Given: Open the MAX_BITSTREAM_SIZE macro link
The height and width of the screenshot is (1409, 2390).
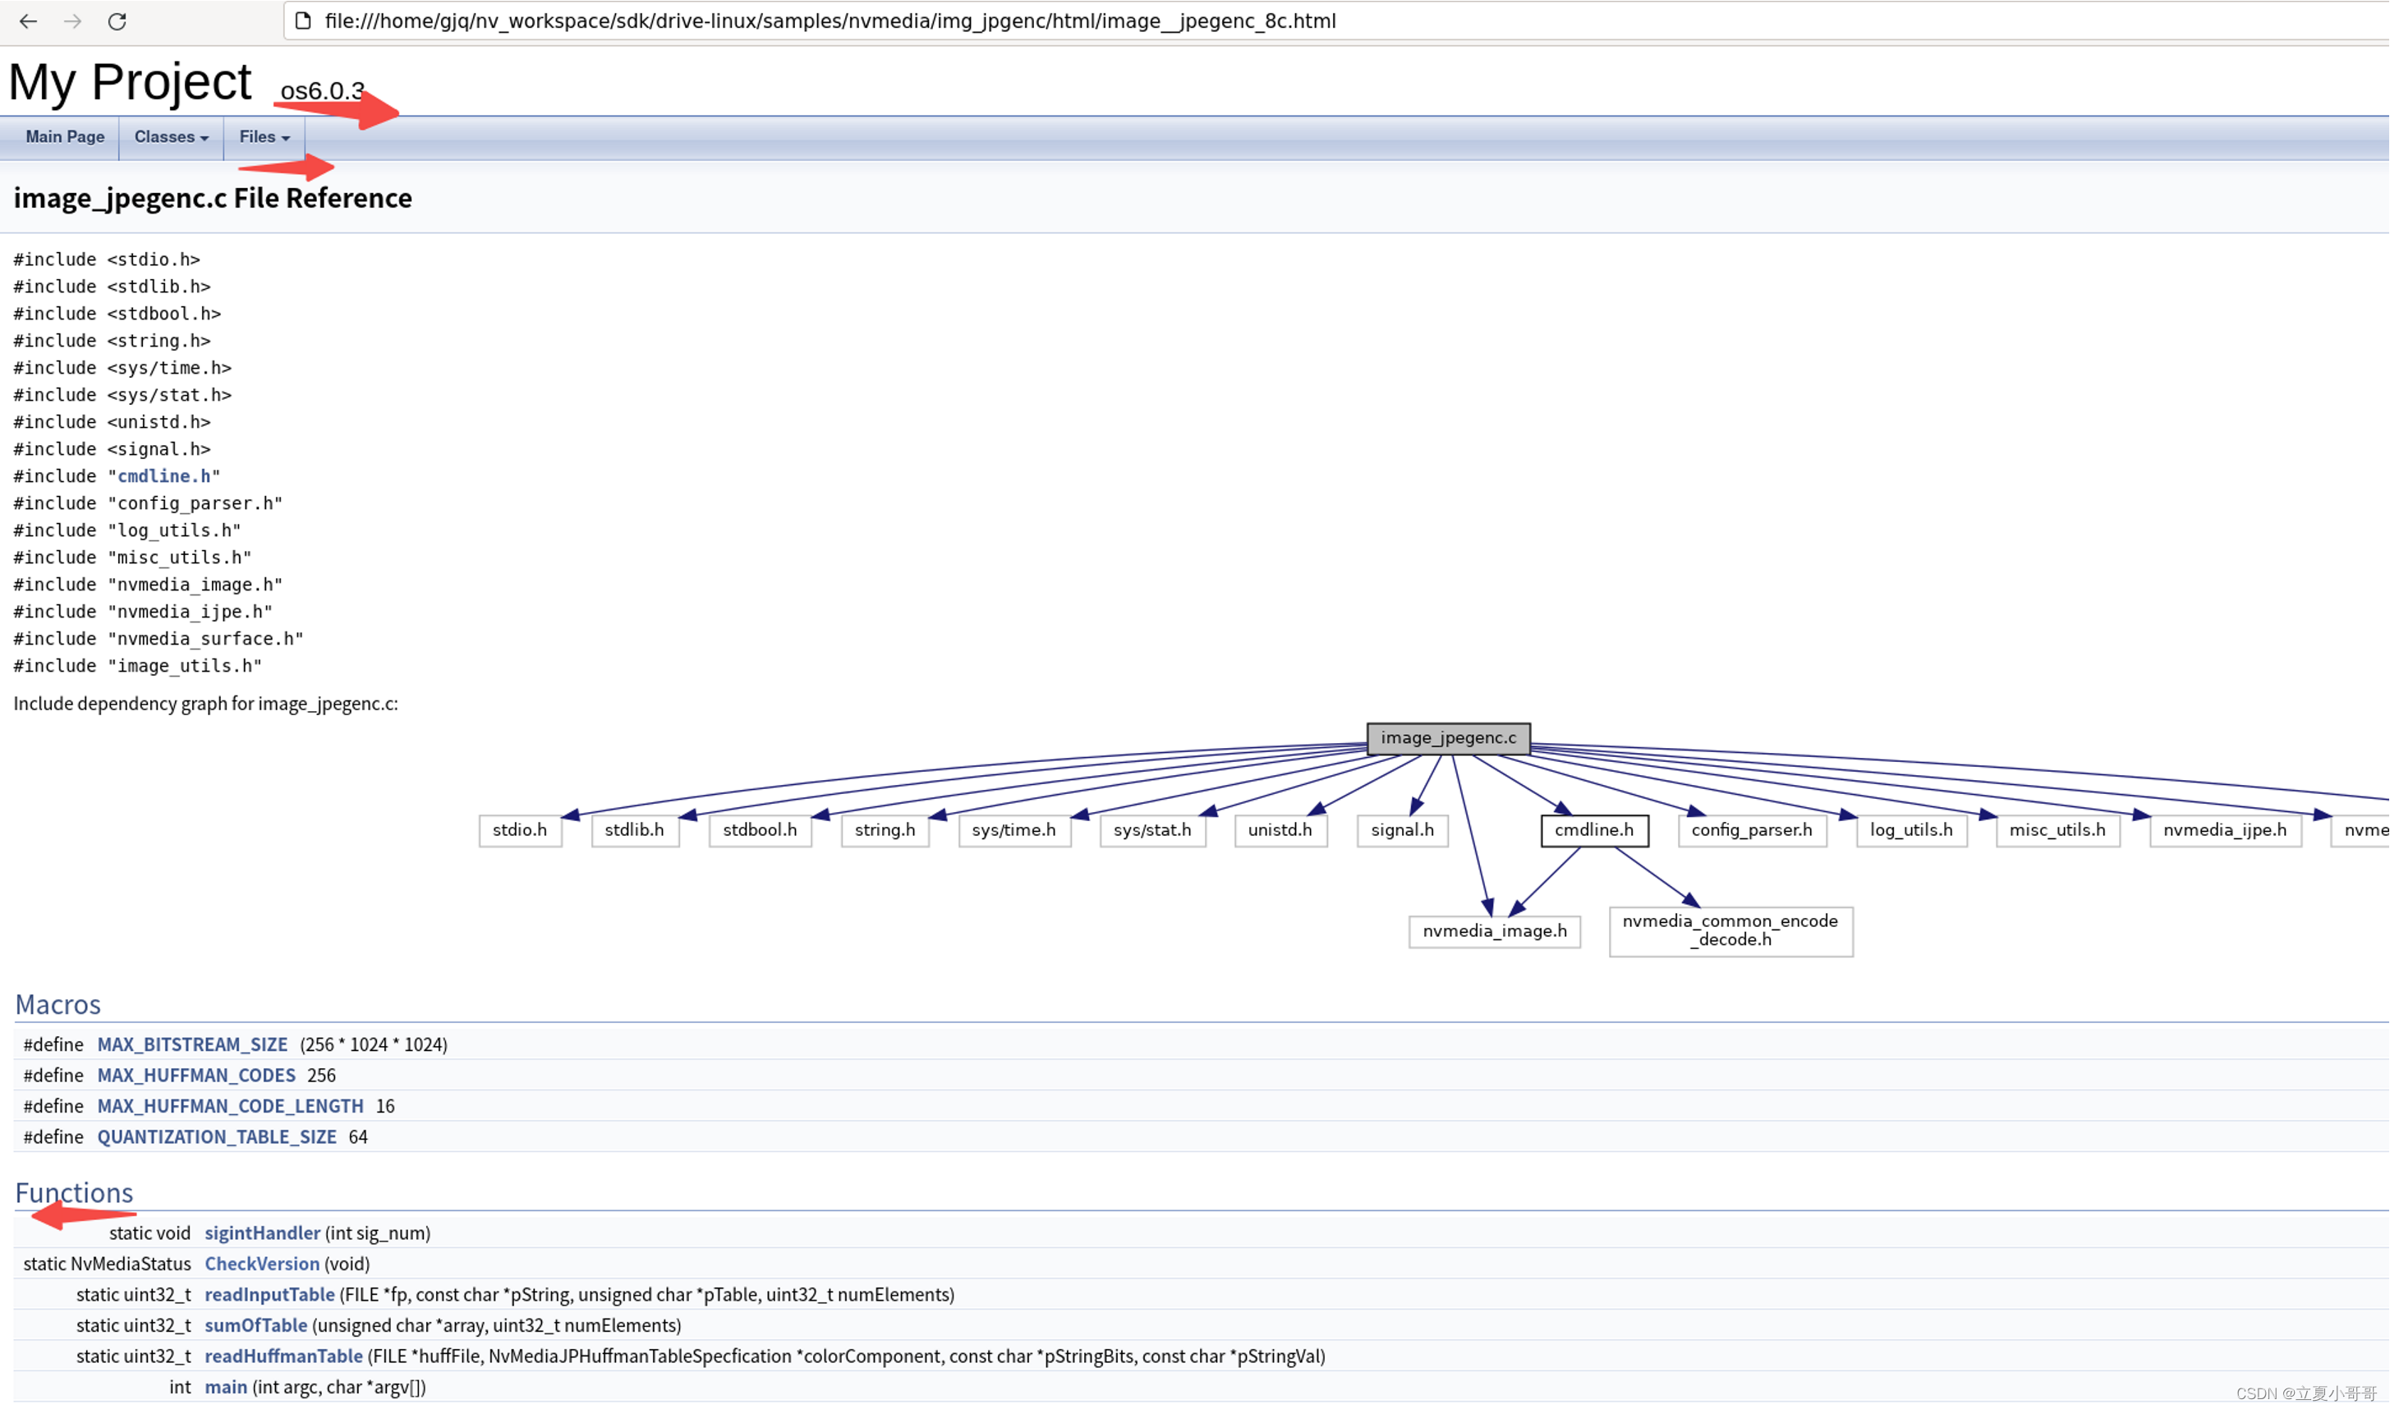Looking at the screenshot, I should [192, 1044].
